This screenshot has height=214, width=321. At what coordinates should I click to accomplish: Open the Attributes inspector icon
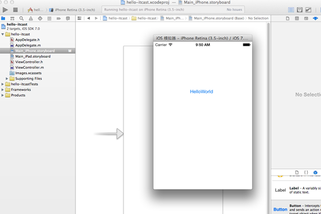tap(315, 19)
